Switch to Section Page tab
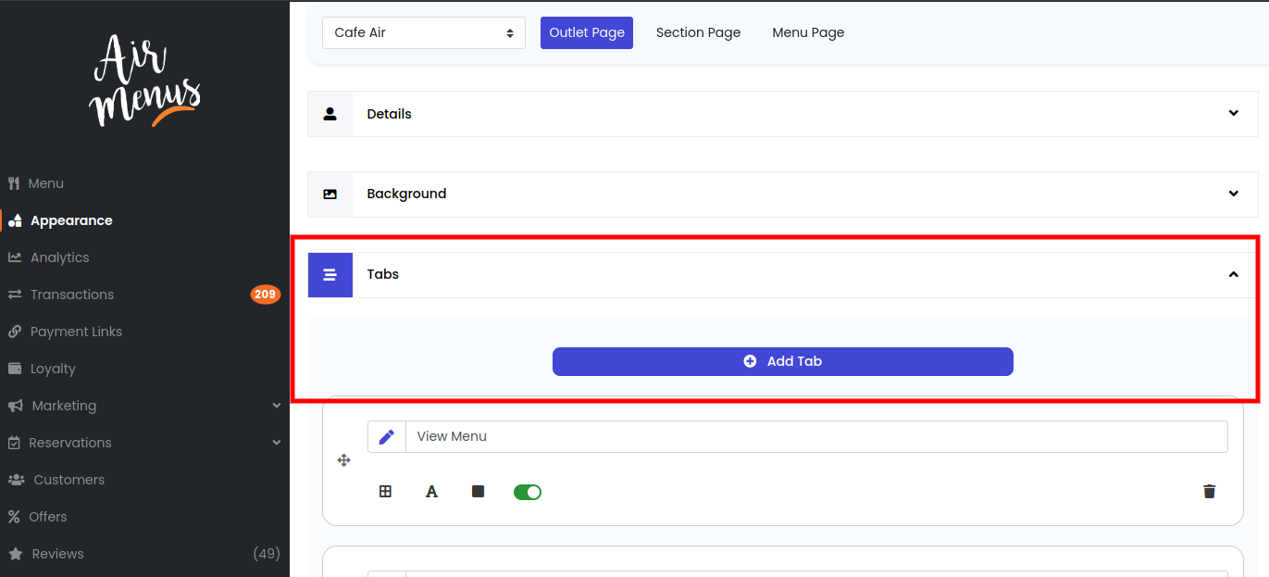 [699, 32]
